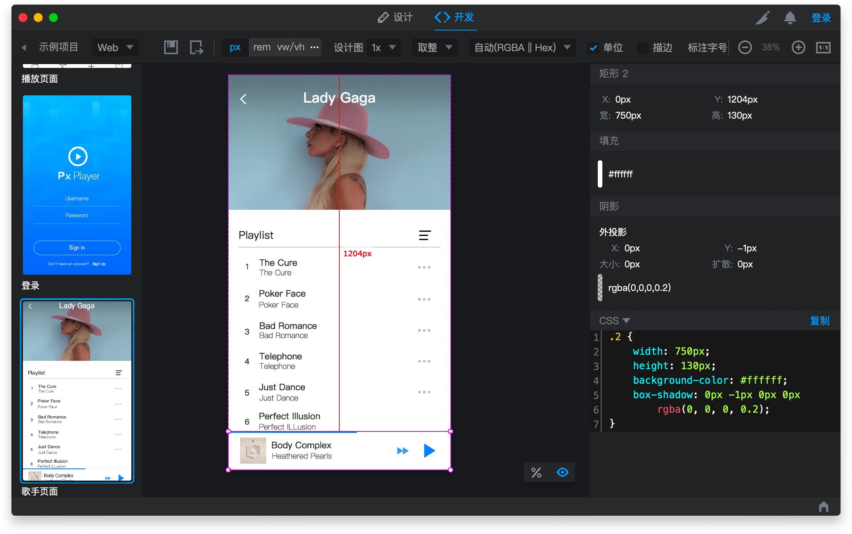Select the 登录 page thumbnail
This screenshot has width=852, height=534.
click(x=77, y=185)
